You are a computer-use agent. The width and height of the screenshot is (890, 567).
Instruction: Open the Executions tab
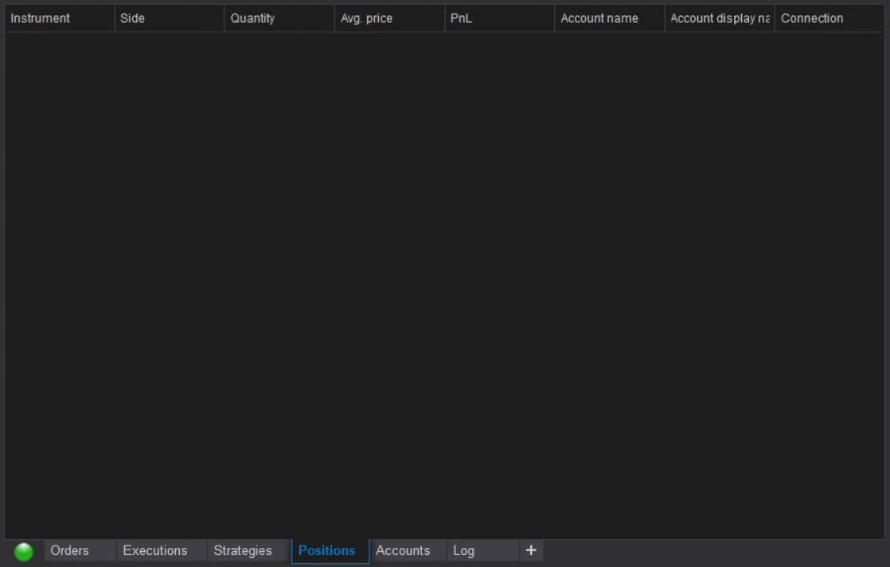162,550
